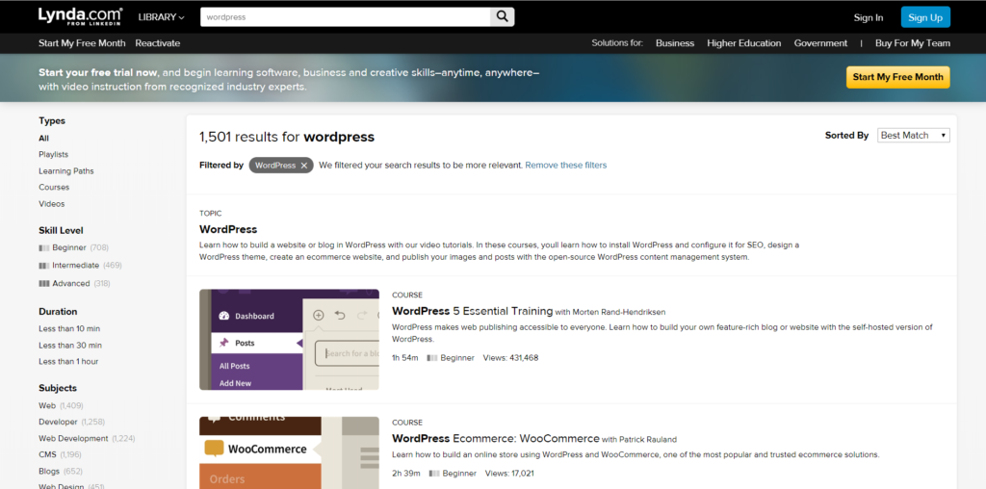Click the Lynda.com logo

(81, 16)
